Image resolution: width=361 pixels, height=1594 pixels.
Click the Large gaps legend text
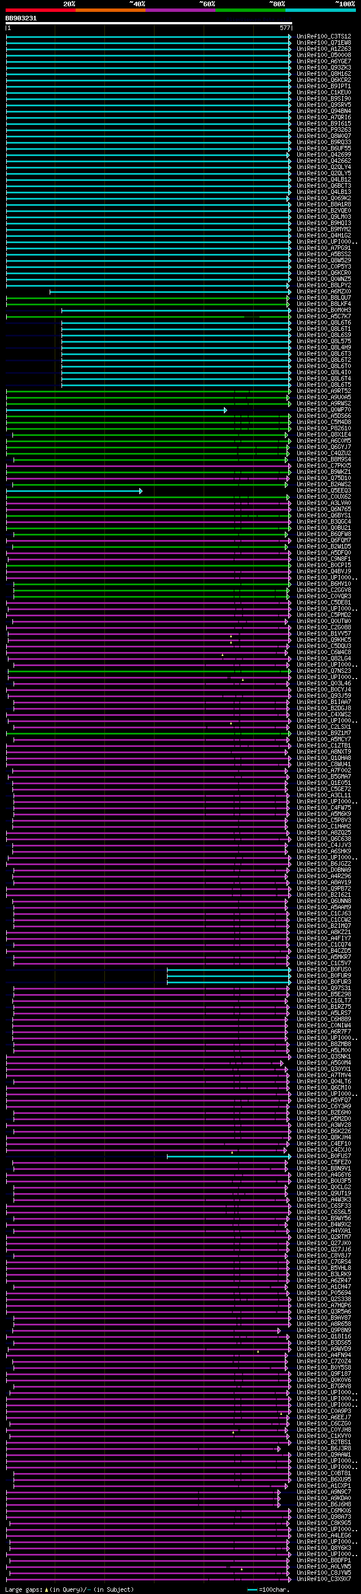(x=70, y=1589)
